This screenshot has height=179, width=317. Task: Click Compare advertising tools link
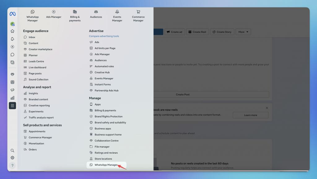click(104, 36)
